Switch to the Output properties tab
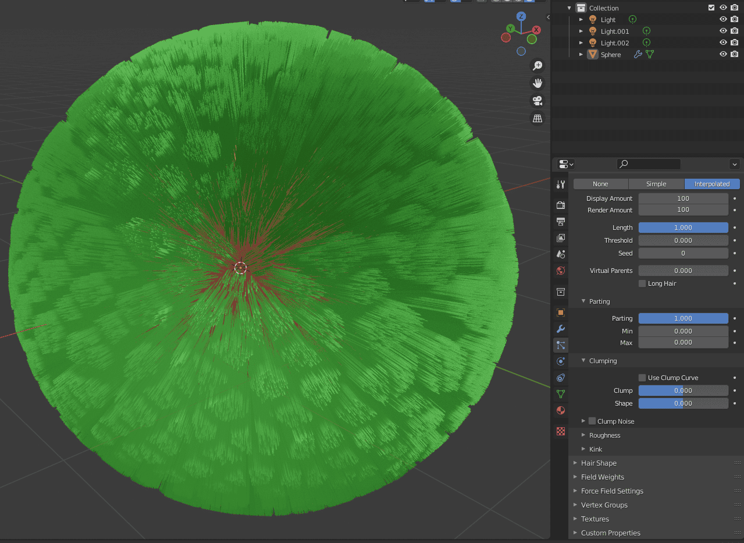 coord(560,222)
